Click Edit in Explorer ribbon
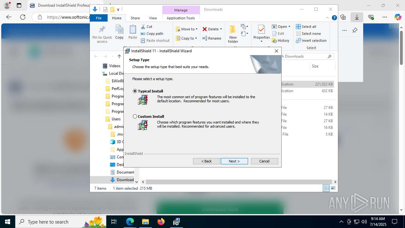 click(278, 34)
